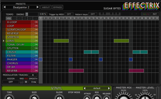The image size is (161, 99).
Task: Click the MASTER MIX knob
Action: (124, 96)
